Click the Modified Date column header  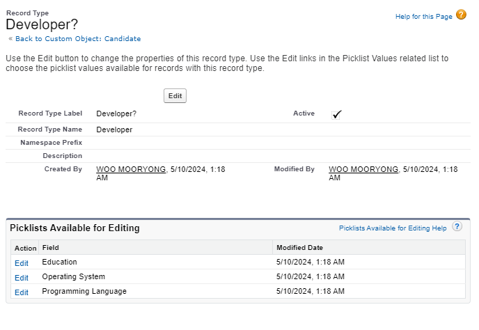299,248
